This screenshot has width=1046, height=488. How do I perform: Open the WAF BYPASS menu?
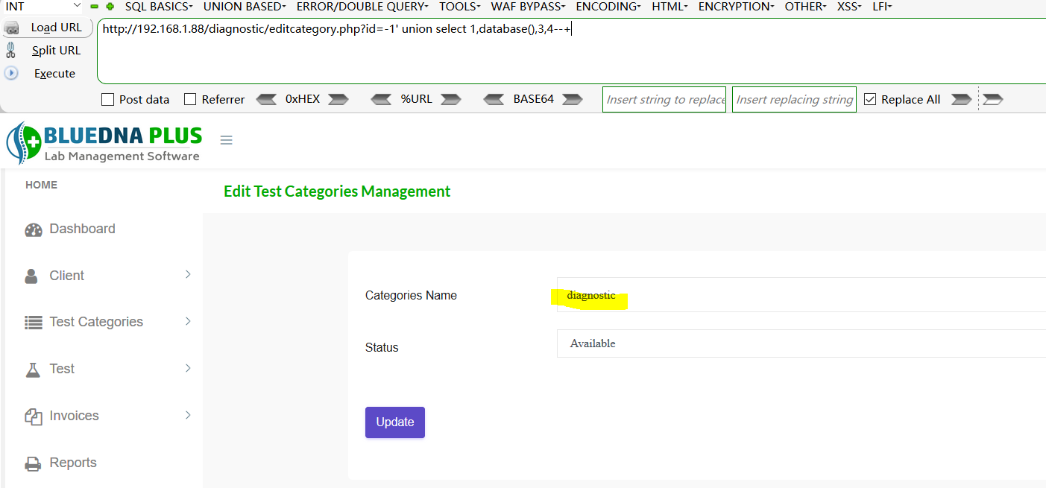(x=528, y=6)
